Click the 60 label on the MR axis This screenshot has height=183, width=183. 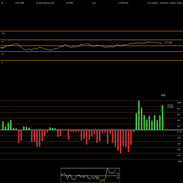click(x=179, y=115)
